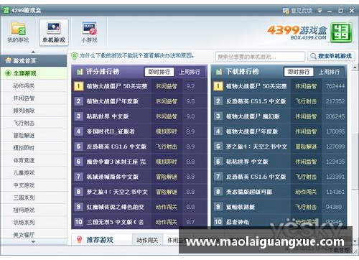Click the magnifier icon in 搜索单机游戏
Viewport: 359px width, 260px height.
pyautogui.click(x=313, y=56)
